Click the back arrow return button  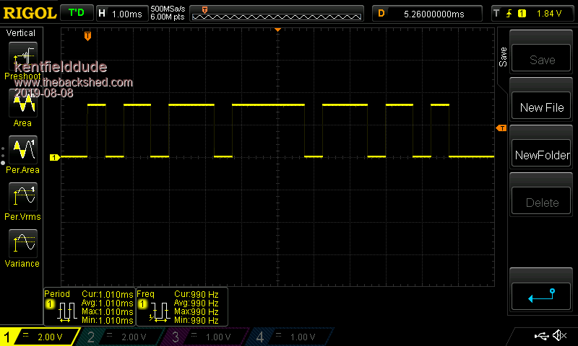pos(542,294)
